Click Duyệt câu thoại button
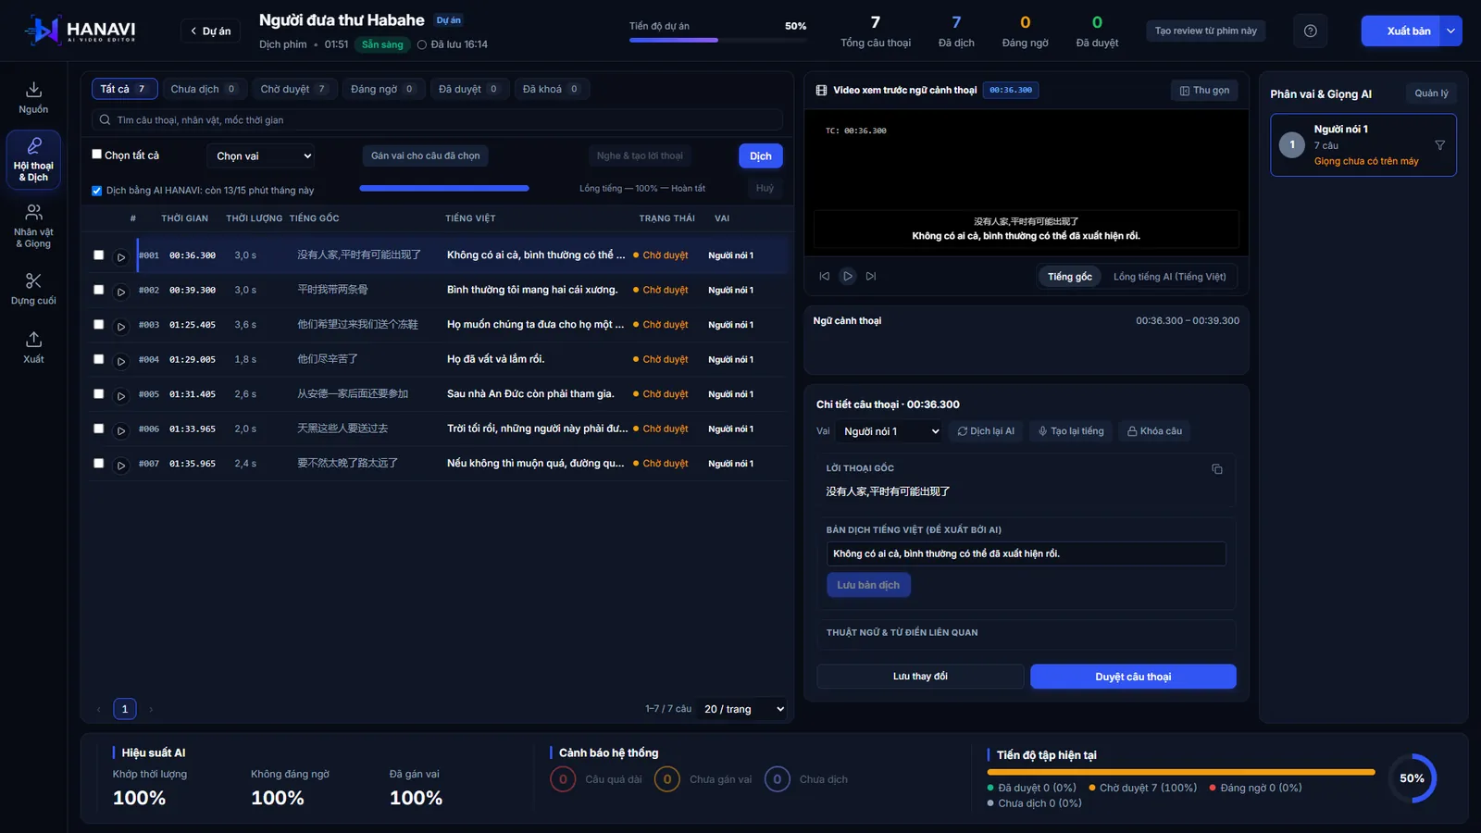This screenshot has width=1481, height=833. (x=1133, y=677)
